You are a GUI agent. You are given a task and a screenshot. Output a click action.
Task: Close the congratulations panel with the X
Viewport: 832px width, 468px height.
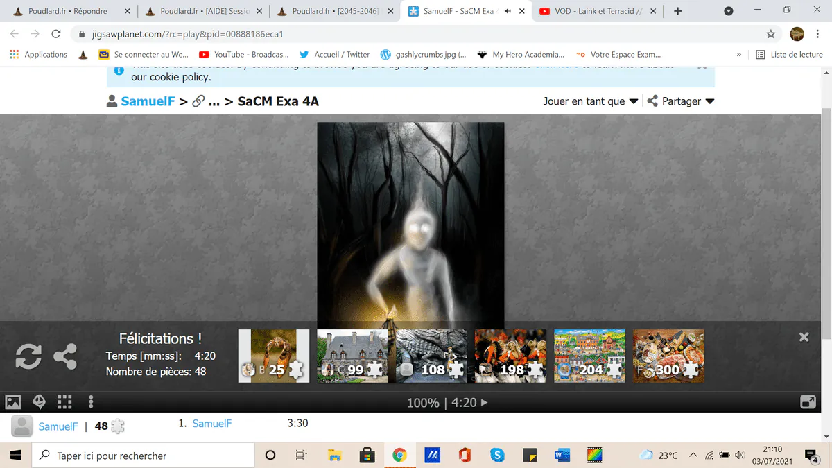coord(804,337)
